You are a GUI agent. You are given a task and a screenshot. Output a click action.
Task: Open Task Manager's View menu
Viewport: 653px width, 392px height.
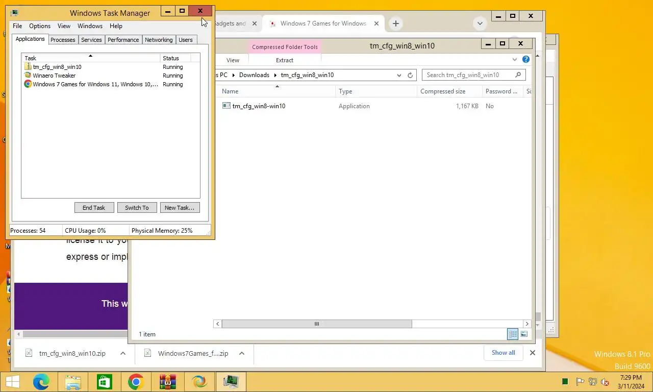64,26
